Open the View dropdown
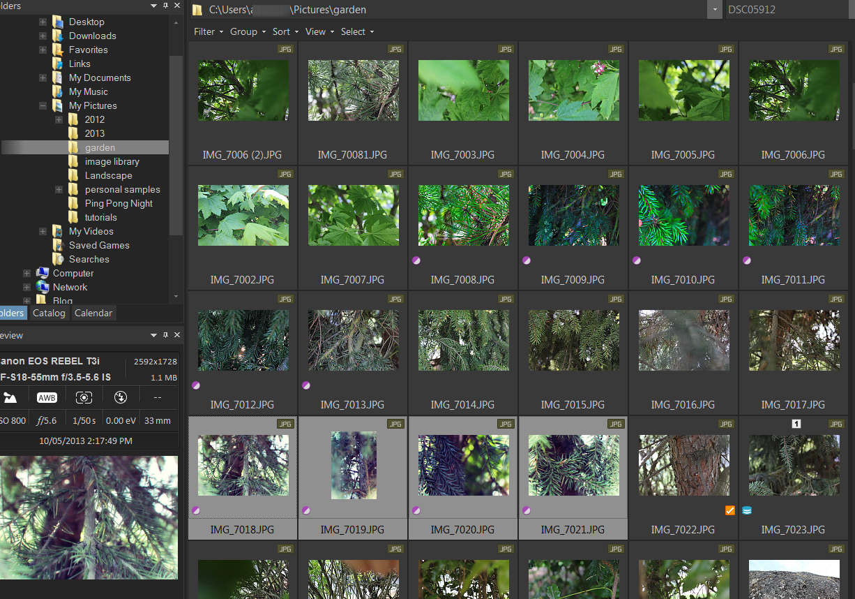This screenshot has width=855, height=599. (319, 31)
